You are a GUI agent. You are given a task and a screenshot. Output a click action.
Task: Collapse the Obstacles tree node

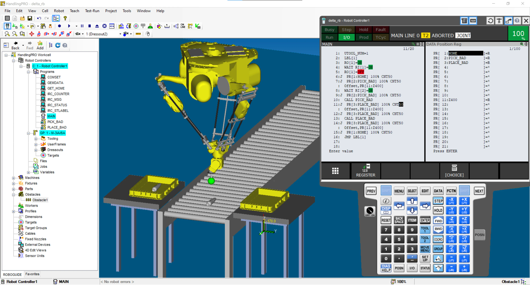pos(14,195)
